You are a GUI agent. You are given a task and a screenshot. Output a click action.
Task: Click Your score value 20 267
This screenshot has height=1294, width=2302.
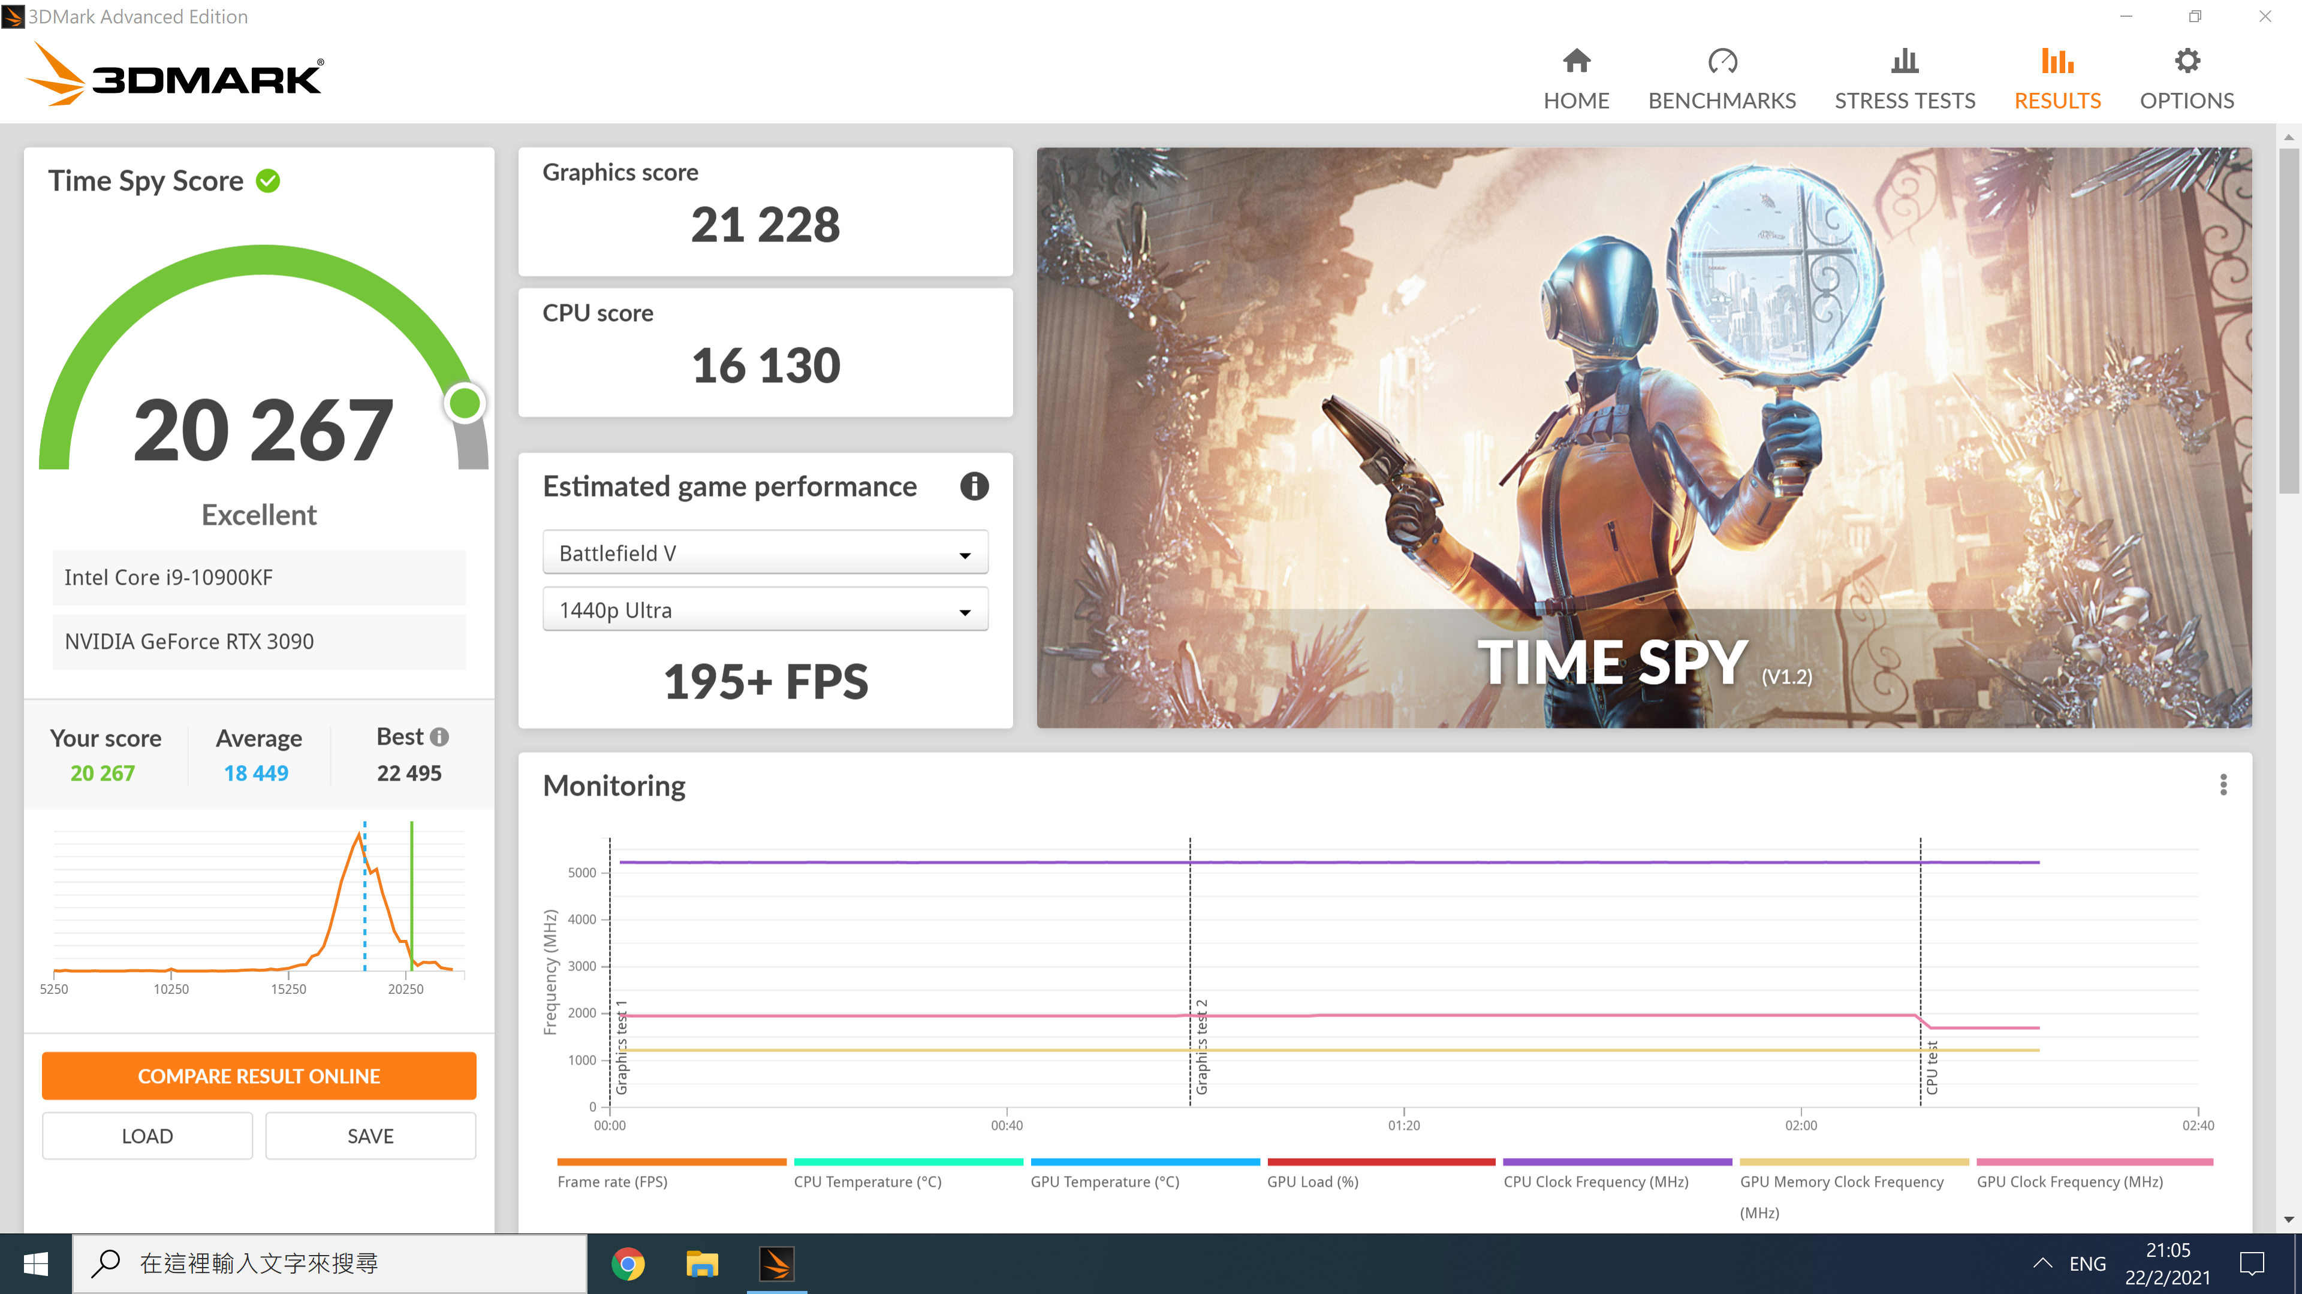(x=103, y=773)
